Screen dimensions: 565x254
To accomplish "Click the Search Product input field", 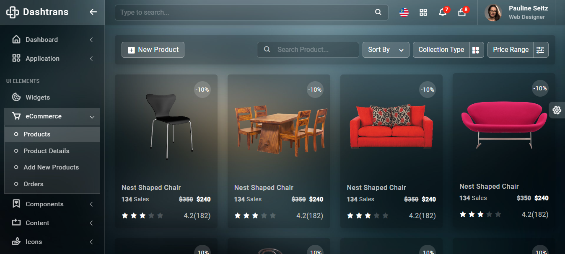I will pyautogui.click(x=308, y=50).
